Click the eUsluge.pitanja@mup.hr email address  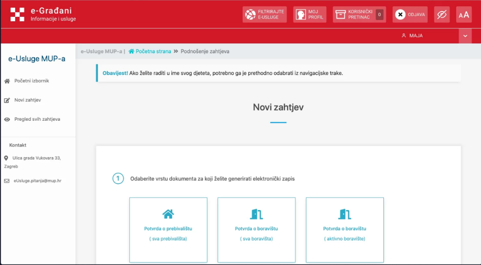pos(37,181)
